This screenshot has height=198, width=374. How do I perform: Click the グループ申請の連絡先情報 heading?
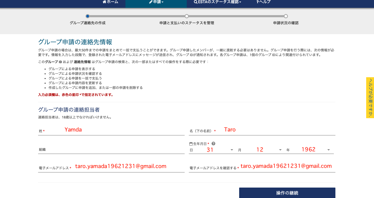(75, 42)
